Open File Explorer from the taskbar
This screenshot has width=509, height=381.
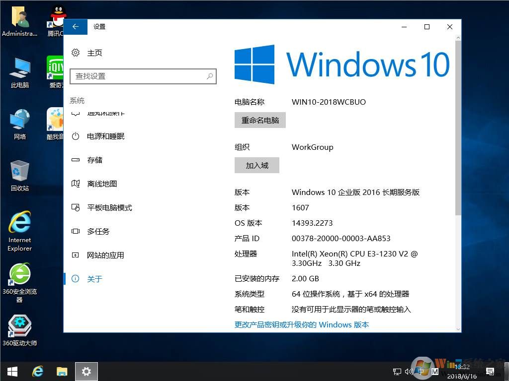pos(62,371)
